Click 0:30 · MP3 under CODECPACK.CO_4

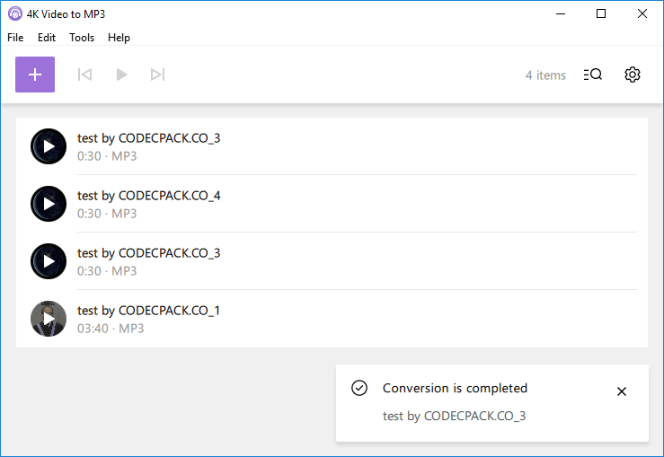tap(107, 214)
